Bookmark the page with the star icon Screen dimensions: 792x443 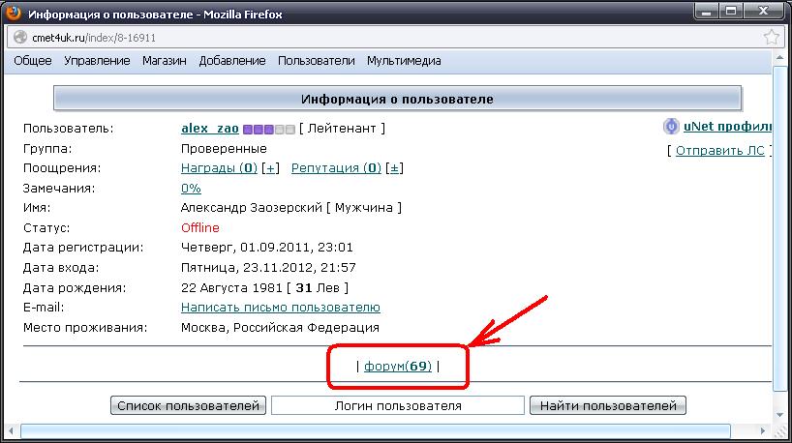[772, 37]
